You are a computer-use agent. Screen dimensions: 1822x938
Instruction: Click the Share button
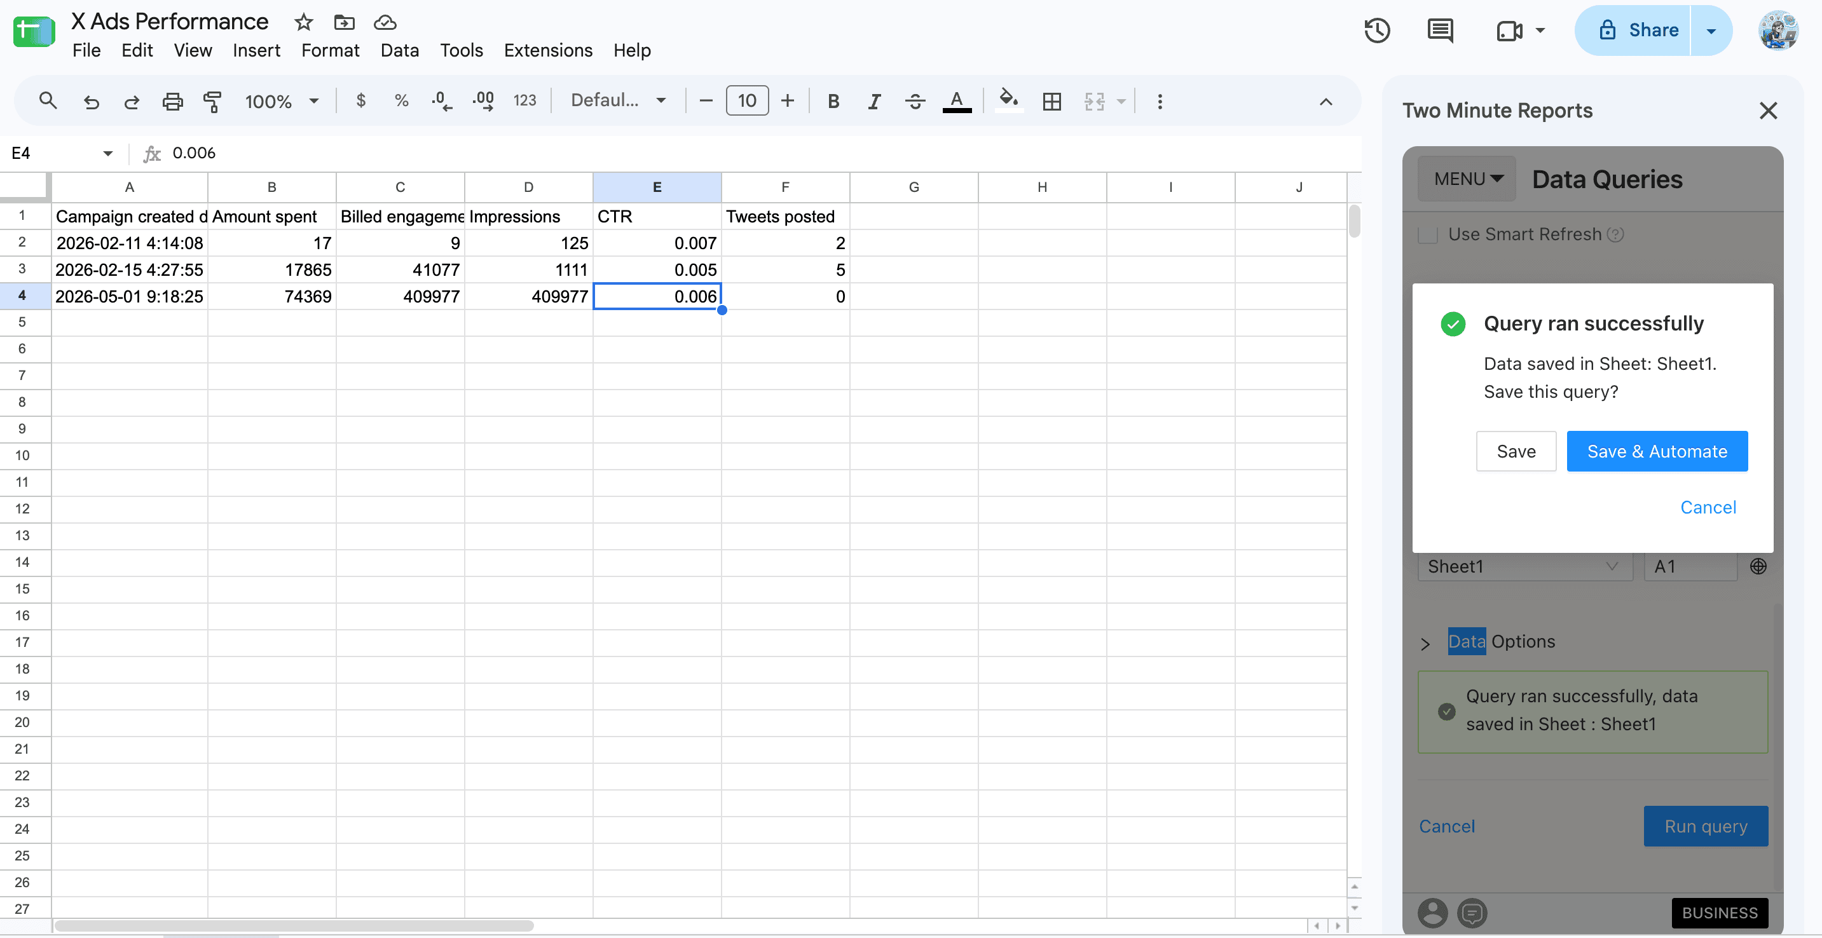[1634, 31]
